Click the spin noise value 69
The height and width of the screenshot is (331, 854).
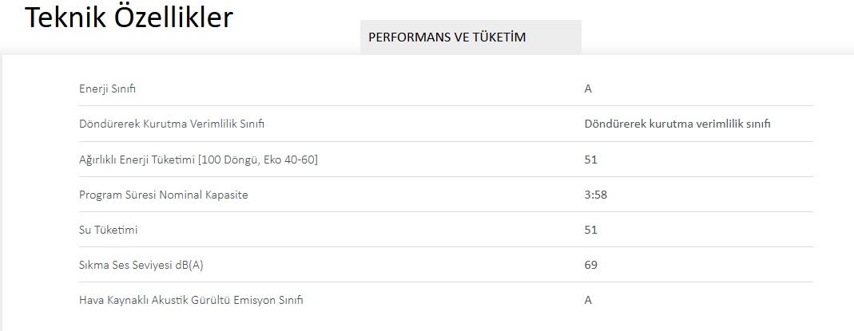(x=591, y=266)
